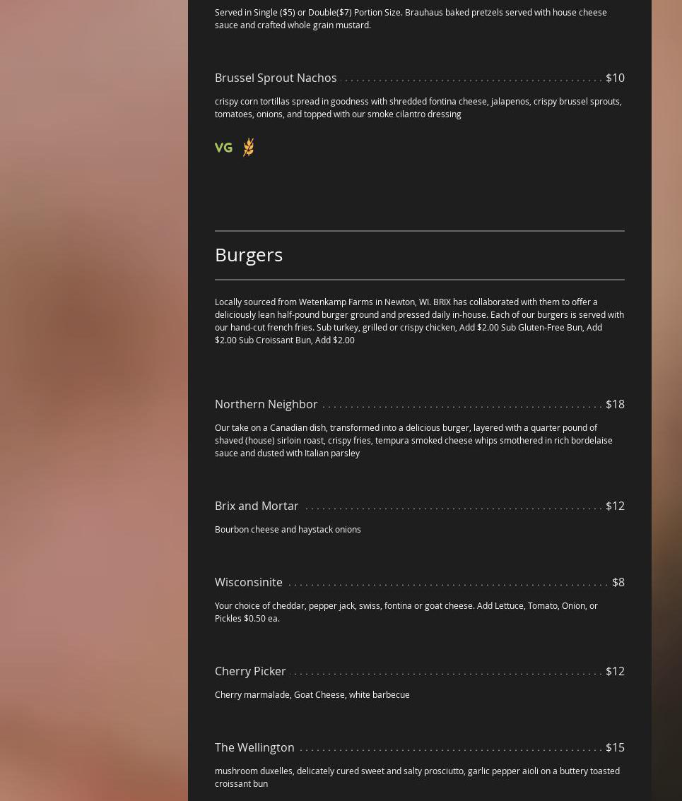Click the VG vegetarian icon

(223, 148)
